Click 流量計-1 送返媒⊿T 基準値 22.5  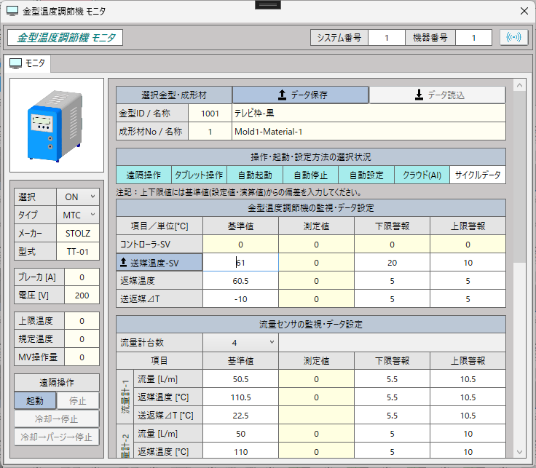click(240, 416)
